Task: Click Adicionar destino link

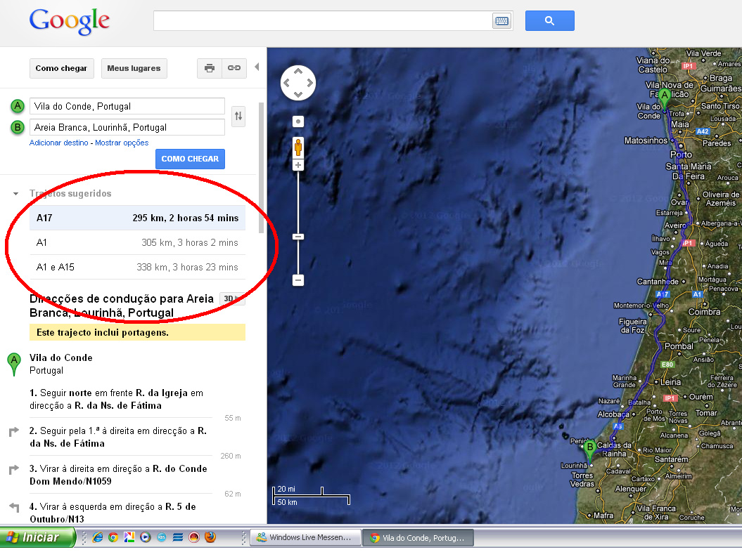Action: [58, 143]
